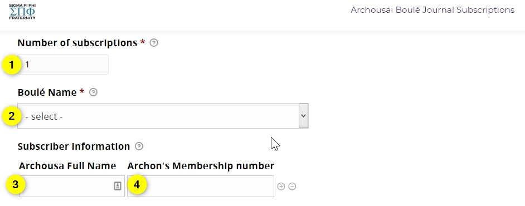Click the Number of subscriptions label text
Screen dimensions: 525x206
[77, 43]
